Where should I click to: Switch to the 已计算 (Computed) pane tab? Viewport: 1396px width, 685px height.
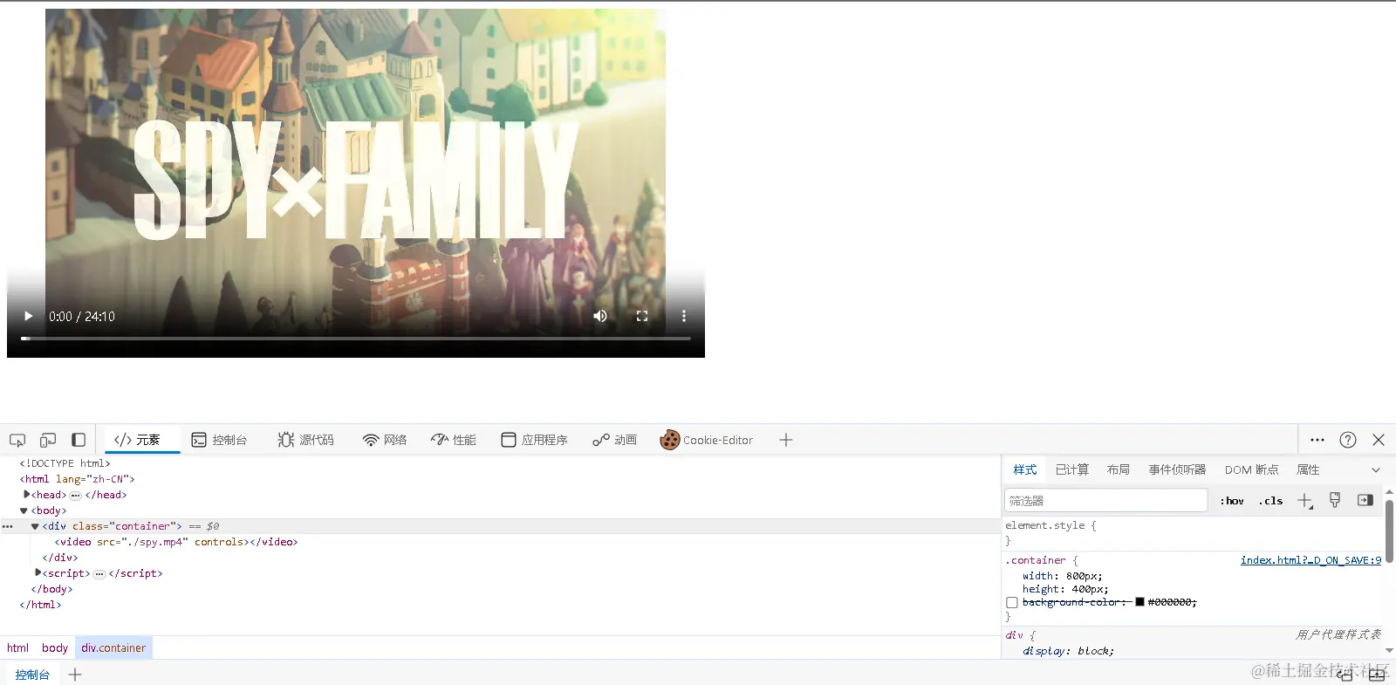point(1072,469)
